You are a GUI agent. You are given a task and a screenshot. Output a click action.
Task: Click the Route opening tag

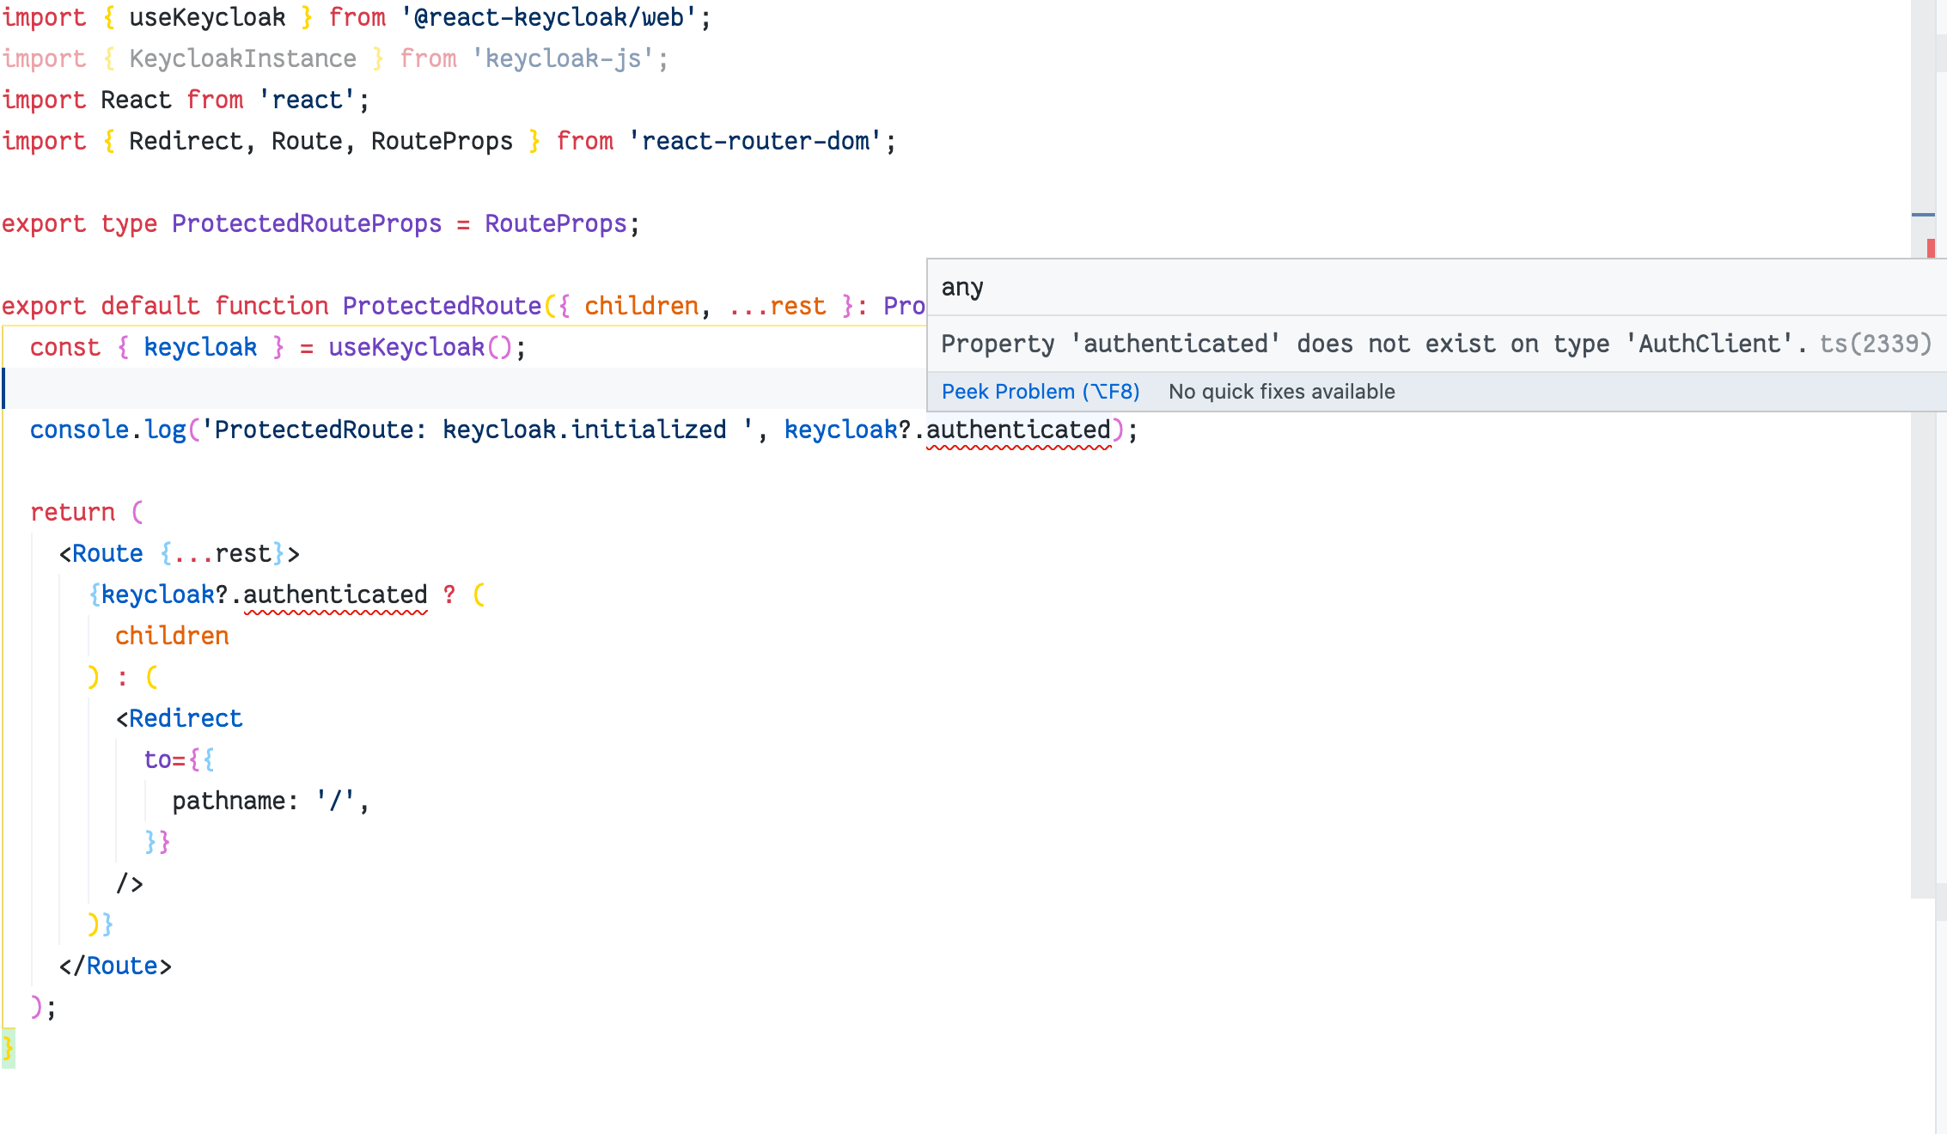coord(107,552)
